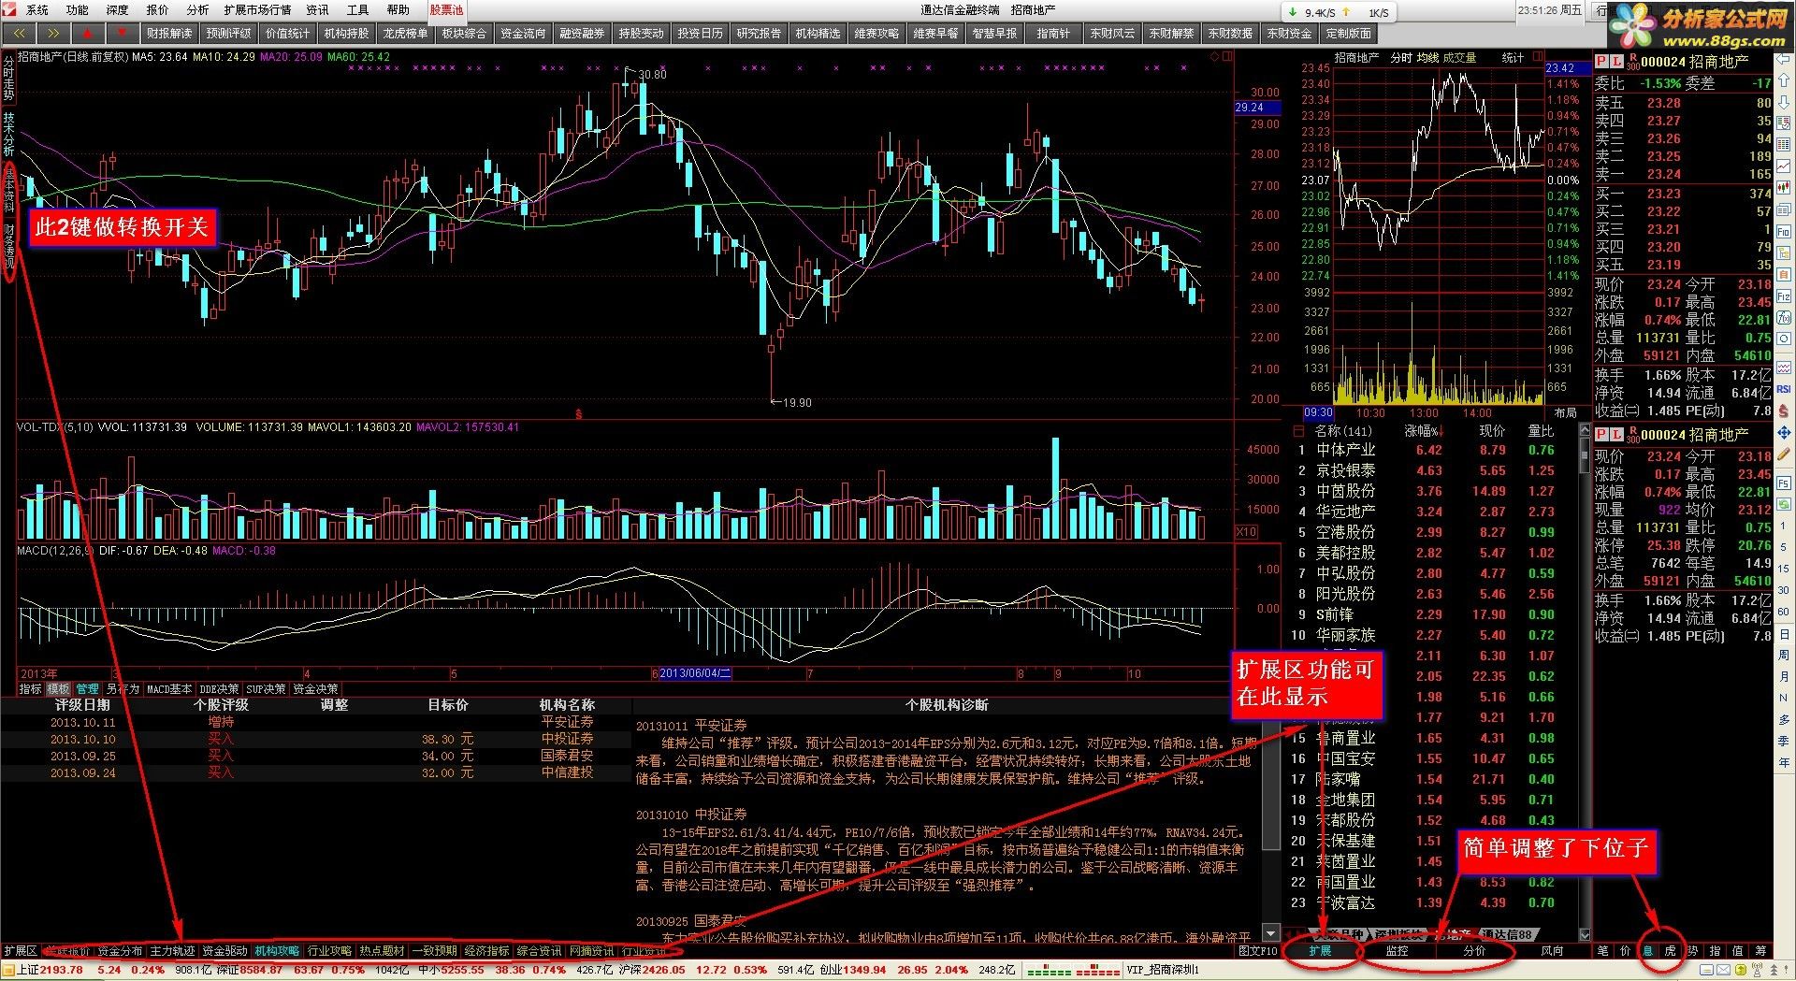
Task: Switch to the 股票池 tab
Action: click(446, 9)
